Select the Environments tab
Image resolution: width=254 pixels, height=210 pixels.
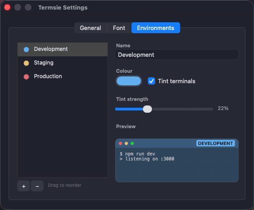(x=156, y=28)
